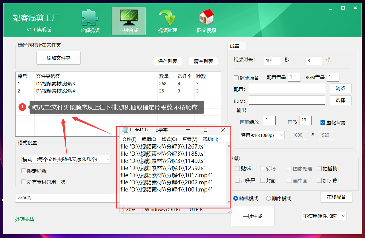Switch to the 设置 tab
This screenshot has height=238, width=365.
237,46
